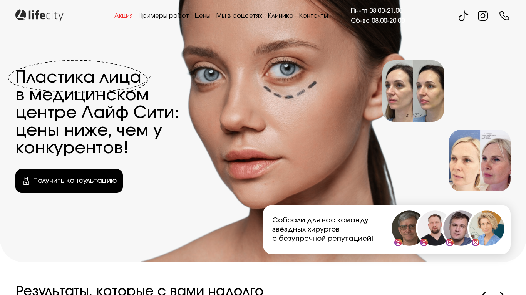Click the Получить консультацию button
526x295 pixels.
tap(69, 181)
